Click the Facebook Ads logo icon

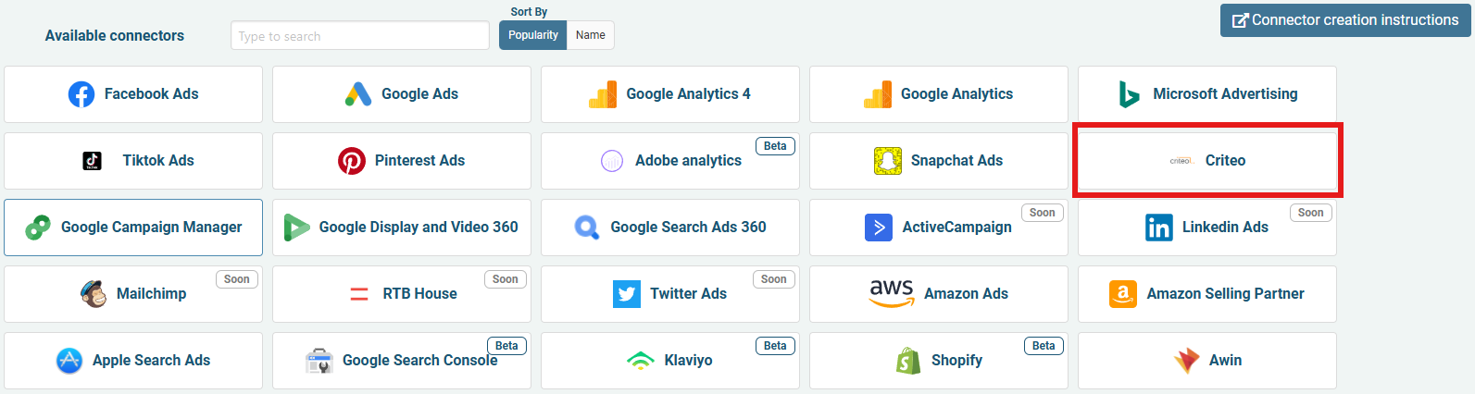(x=81, y=94)
